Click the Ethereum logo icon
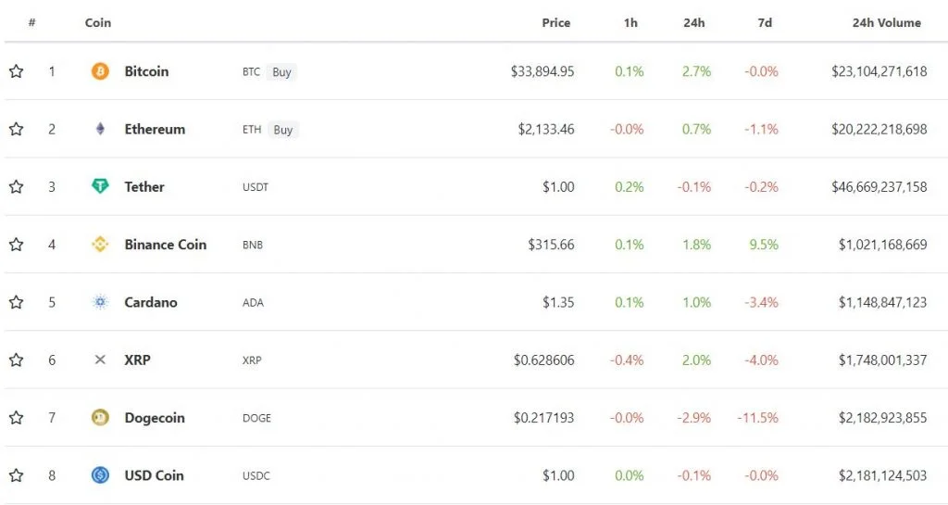This screenshot has width=948, height=505. pos(100,129)
